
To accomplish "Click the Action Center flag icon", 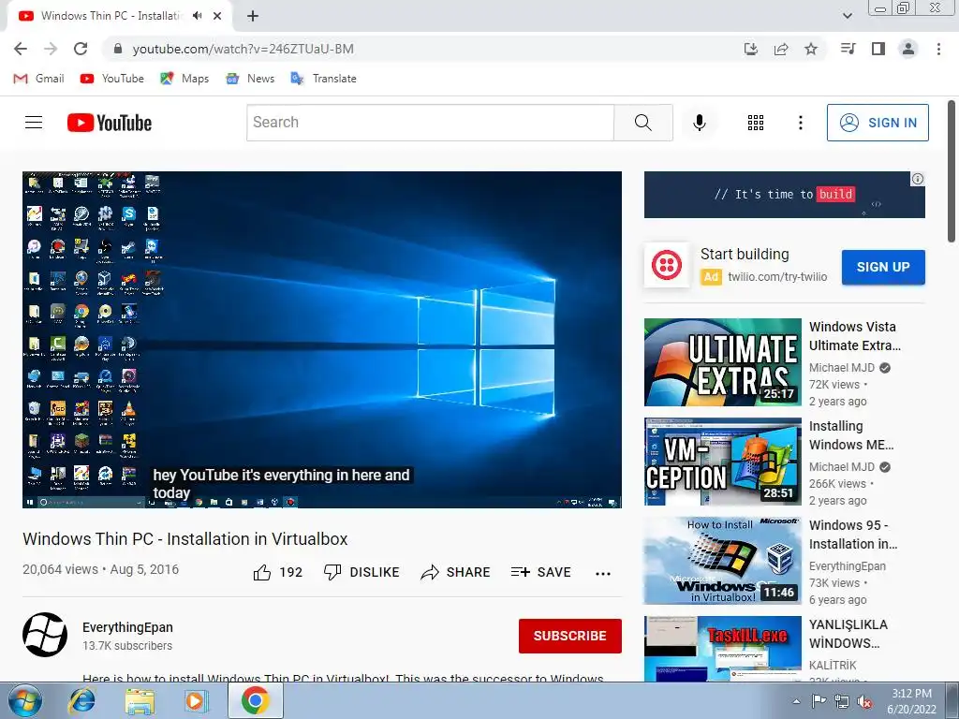I will pyautogui.click(x=819, y=701).
